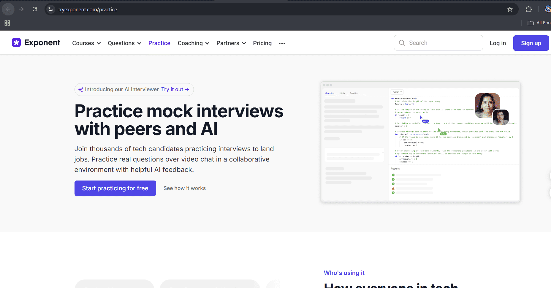
Task: Select Pricing in the navigation bar
Action: [x=262, y=43]
